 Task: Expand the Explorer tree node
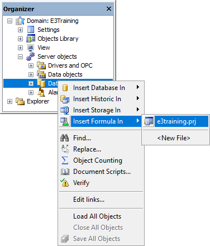pos(9,102)
